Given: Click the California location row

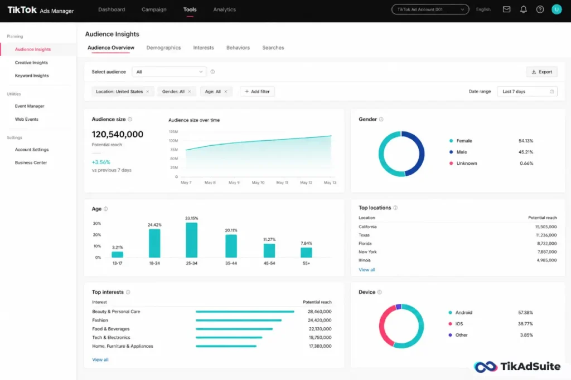Looking at the screenshot, I should coord(457,226).
